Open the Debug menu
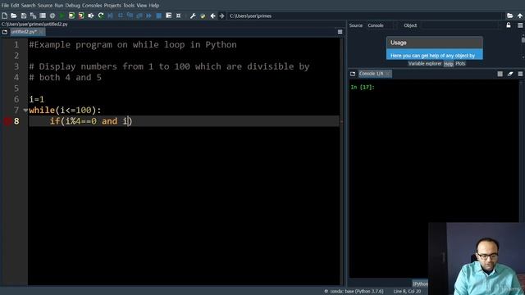The height and width of the screenshot is (295, 525). pyautogui.click(x=73, y=6)
